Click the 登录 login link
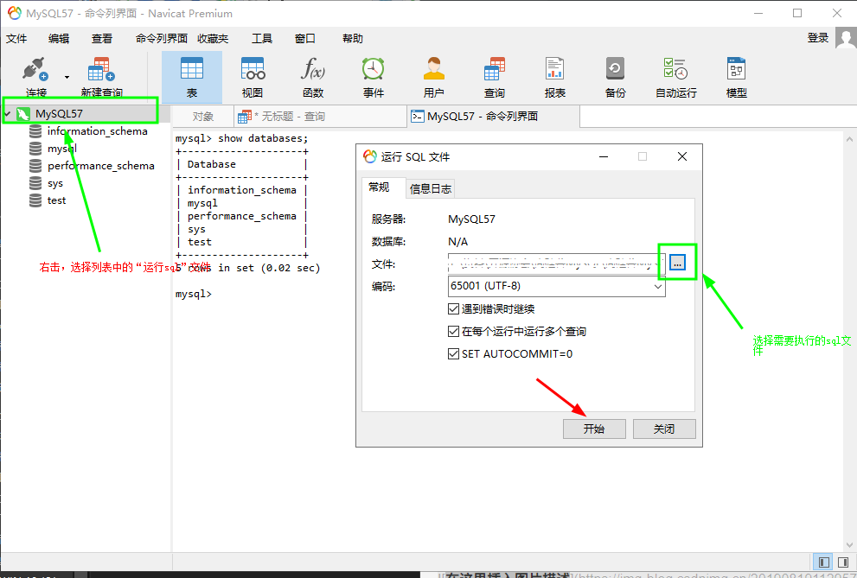857x578 pixels. (x=818, y=38)
